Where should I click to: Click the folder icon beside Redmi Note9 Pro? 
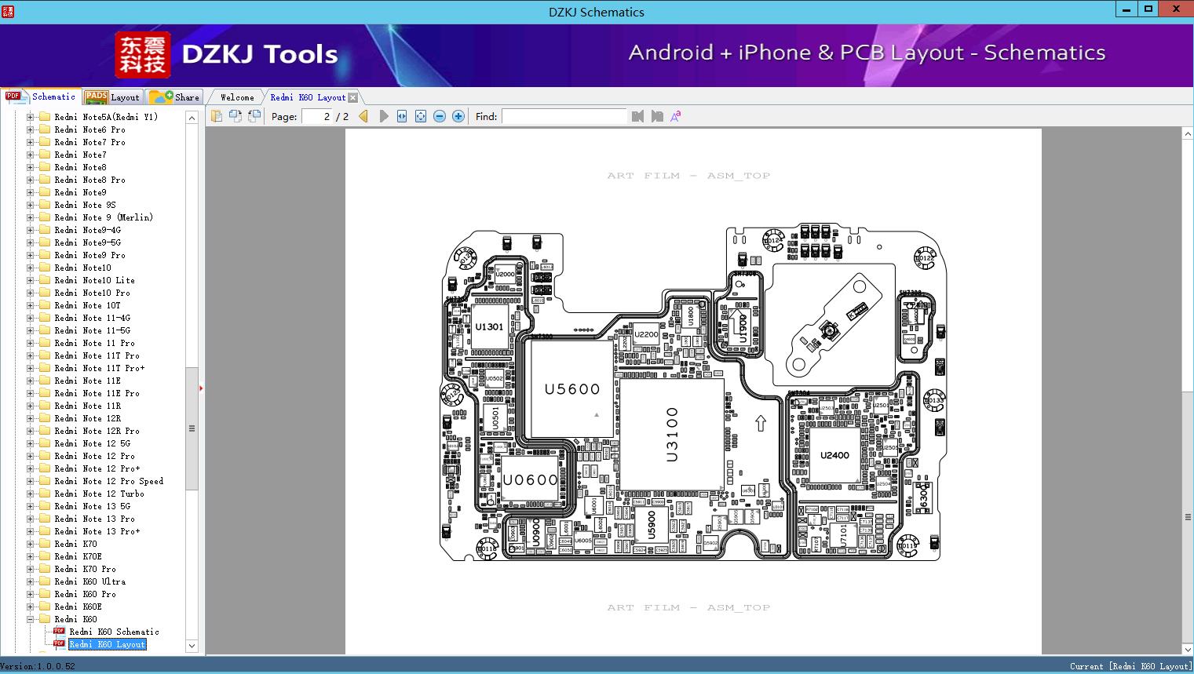(45, 255)
